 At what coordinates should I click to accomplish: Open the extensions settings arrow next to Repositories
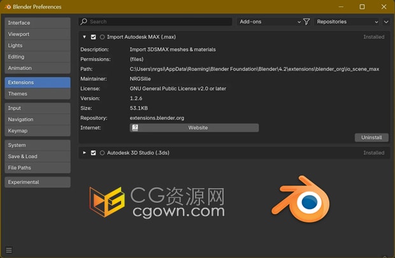pos(386,22)
